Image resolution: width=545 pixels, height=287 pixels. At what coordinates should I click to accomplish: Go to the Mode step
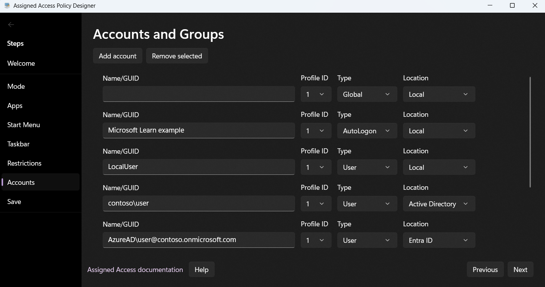(x=40, y=86)
